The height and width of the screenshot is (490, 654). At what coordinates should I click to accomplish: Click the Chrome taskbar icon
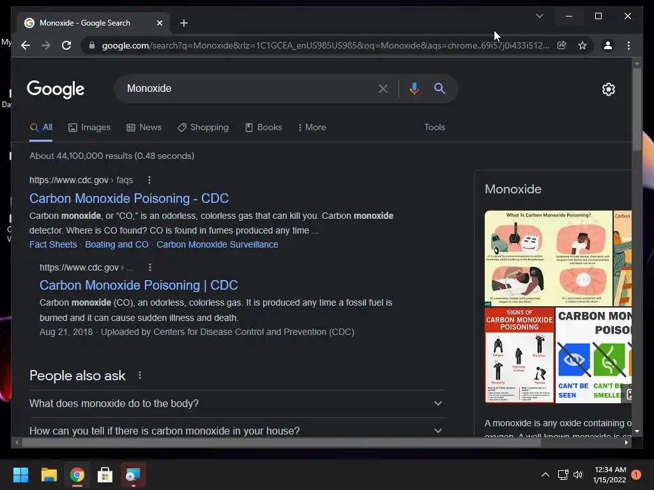[x=77, y=475]
